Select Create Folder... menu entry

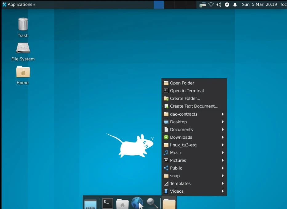[185, 98]
